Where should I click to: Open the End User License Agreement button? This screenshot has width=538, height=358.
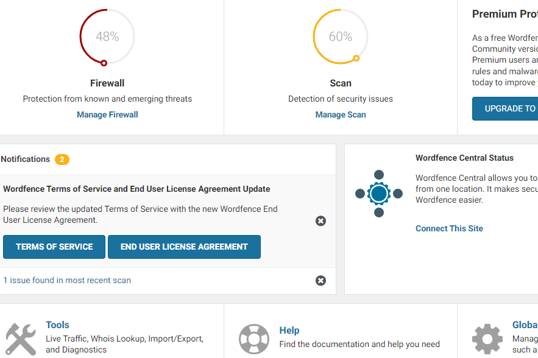point(184,247)
